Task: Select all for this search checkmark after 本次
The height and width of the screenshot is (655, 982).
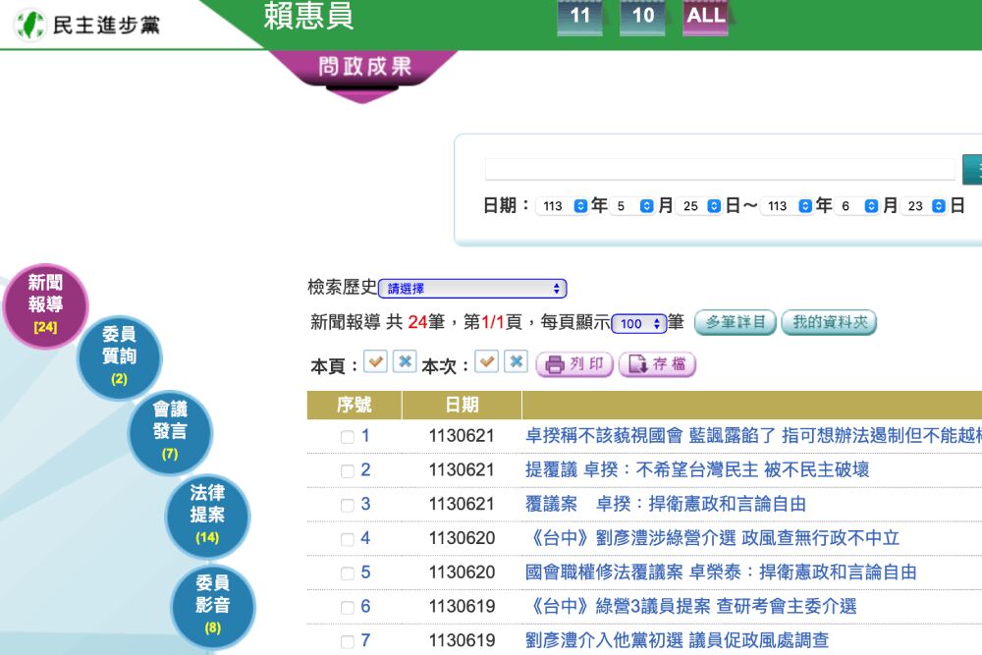Action: pos(487,362)
